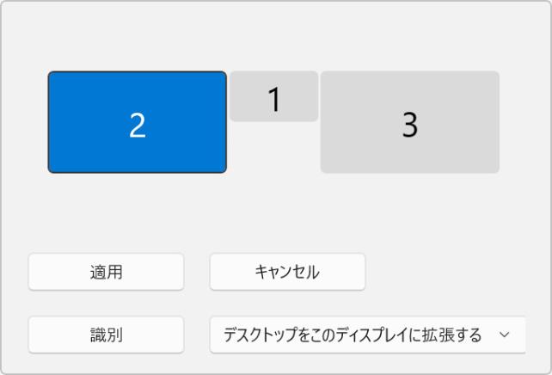Viewport: 552px width, 375px height.
Task: Choose the rightmost monitor in the arrangement
Action: (x=409, y=122)
